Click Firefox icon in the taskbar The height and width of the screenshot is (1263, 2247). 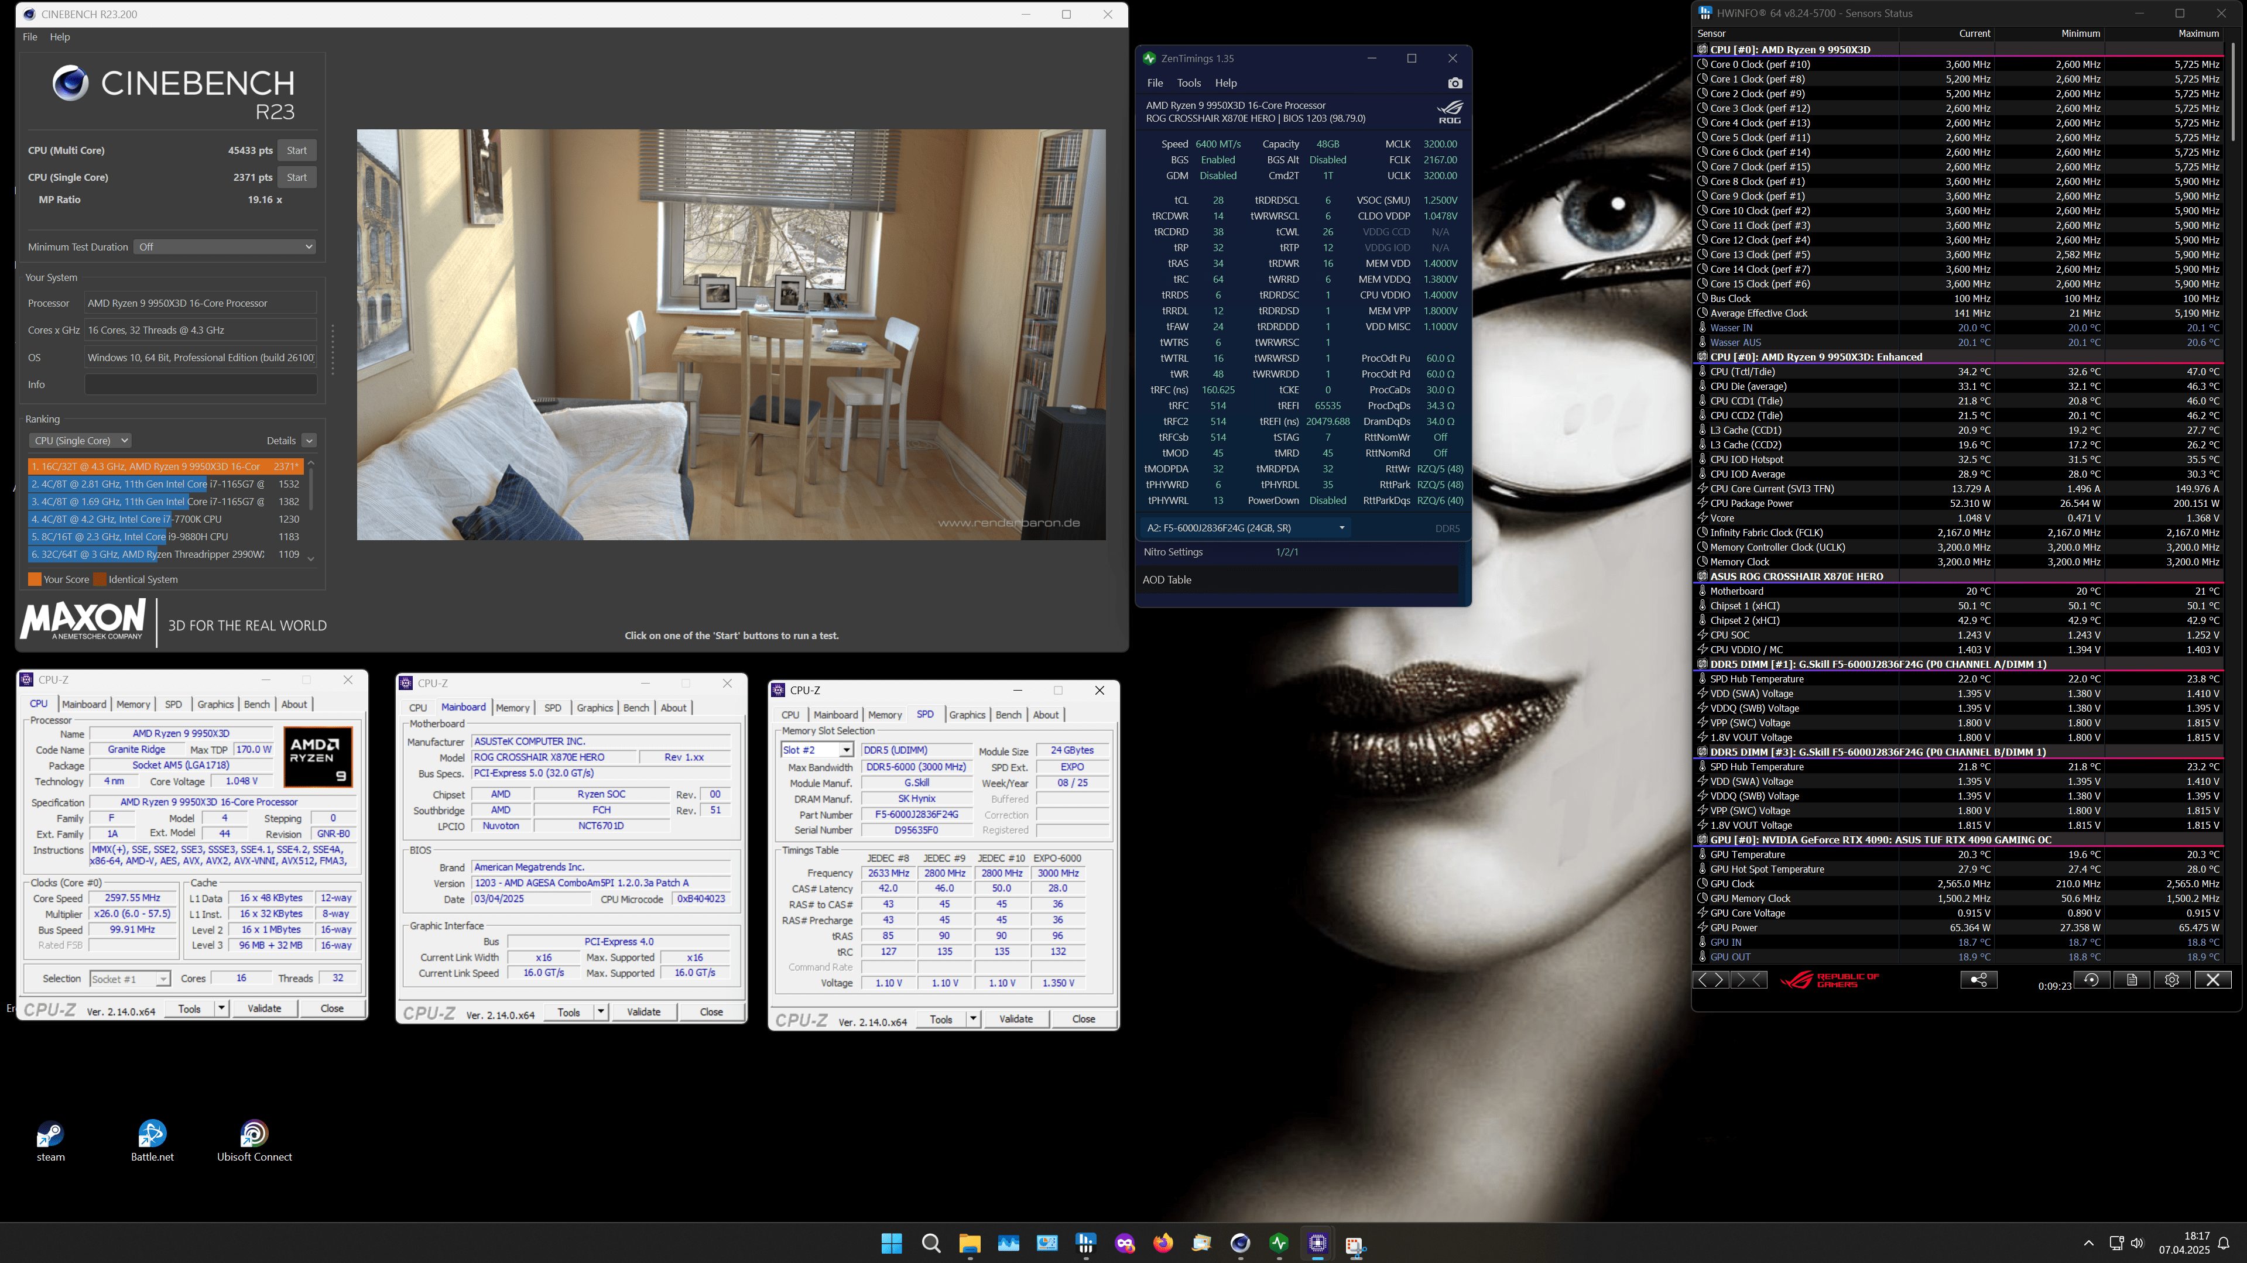pyautogui.click(x=1163, y=1243)
